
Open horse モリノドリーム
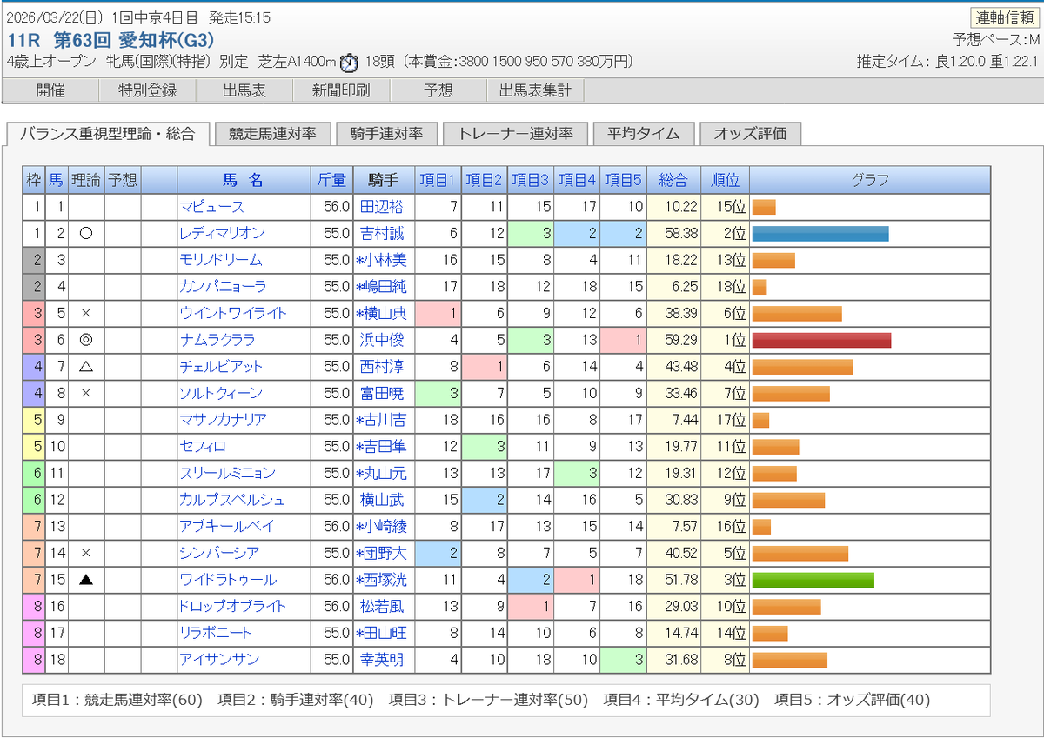tap(221, 260)
